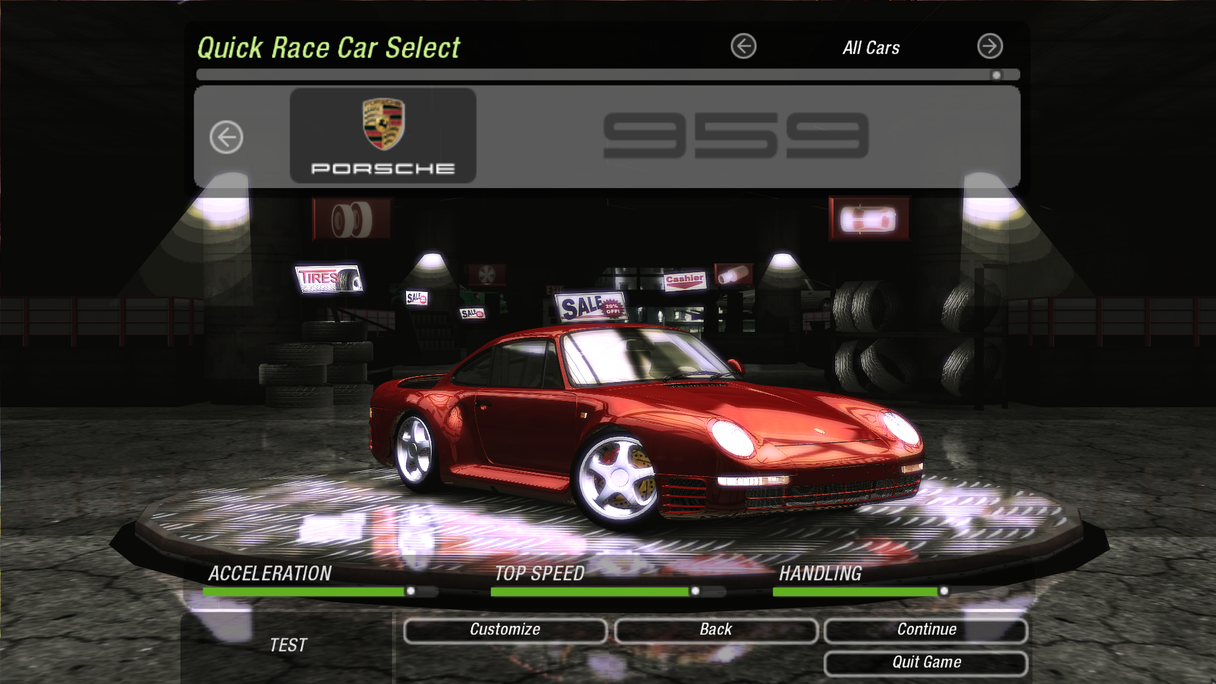Screen dimensions: 1216x684
Task: Click the All Cars category label
Action: click(871, 48)
